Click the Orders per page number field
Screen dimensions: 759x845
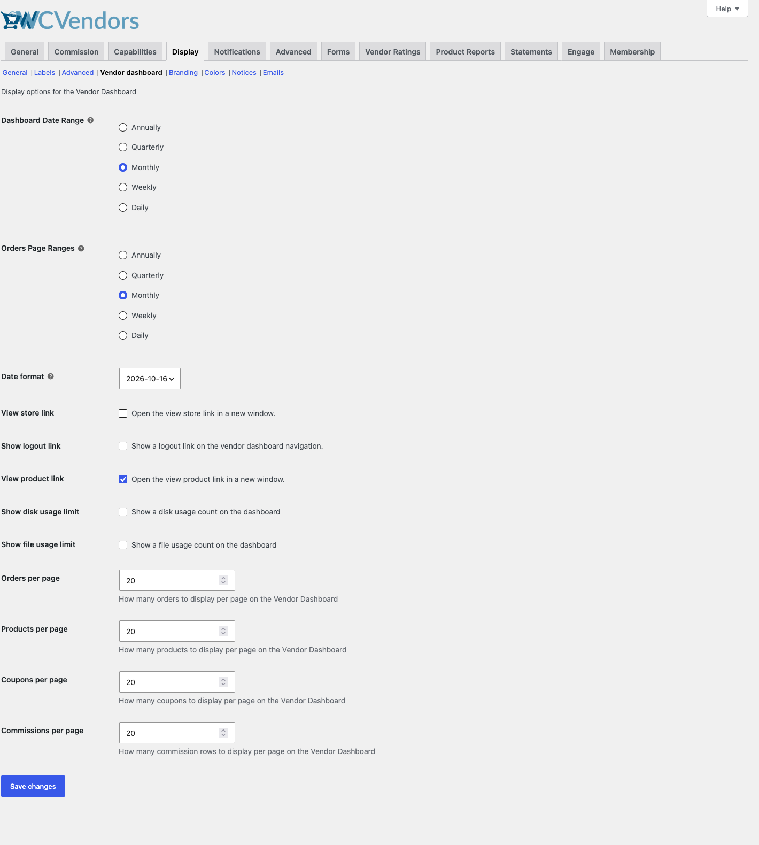[177, 580]
